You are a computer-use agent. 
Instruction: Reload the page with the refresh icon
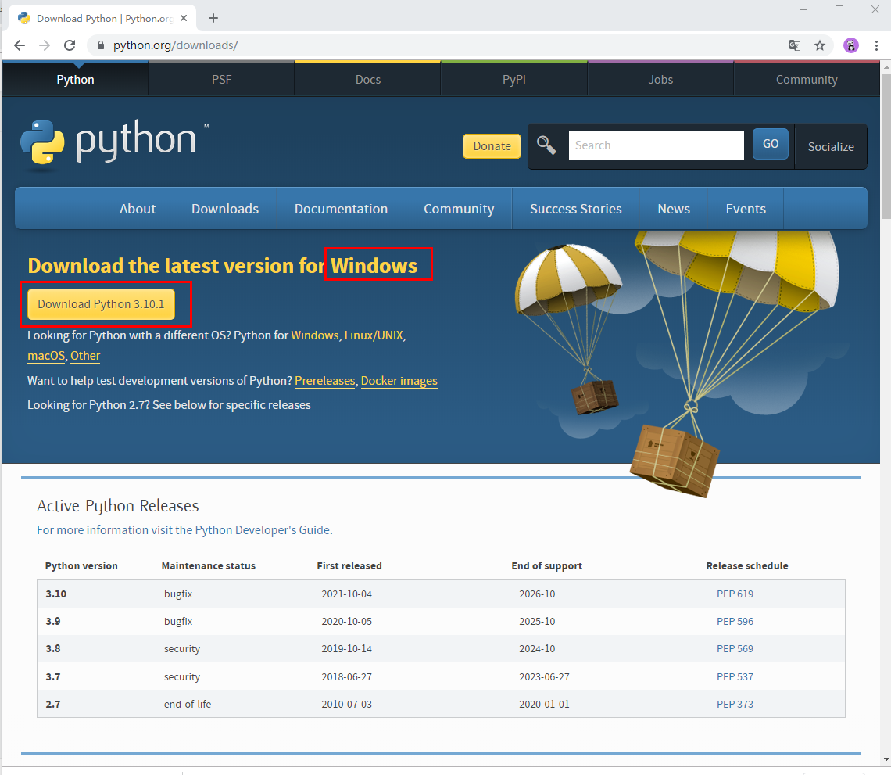(70, 45)
